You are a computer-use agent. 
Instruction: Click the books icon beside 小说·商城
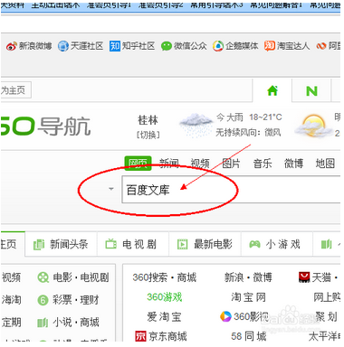pos(43,323)
